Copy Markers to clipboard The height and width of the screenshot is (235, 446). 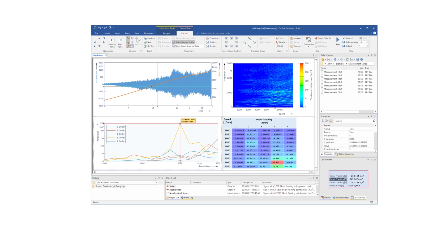295,38
